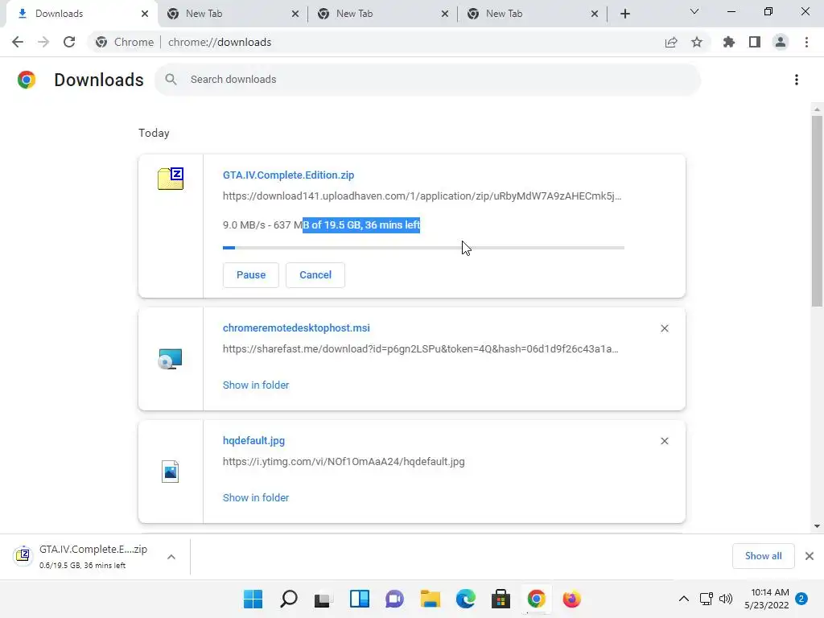This screenshot has width=824, height=618.
Task: Open the Chat taskbar icon
Action: [x=394, y=599]
